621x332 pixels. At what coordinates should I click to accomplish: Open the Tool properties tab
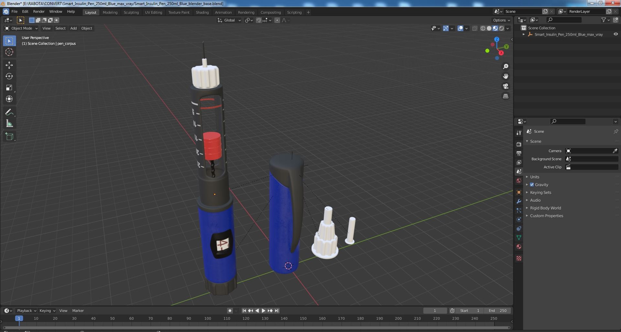519,133
